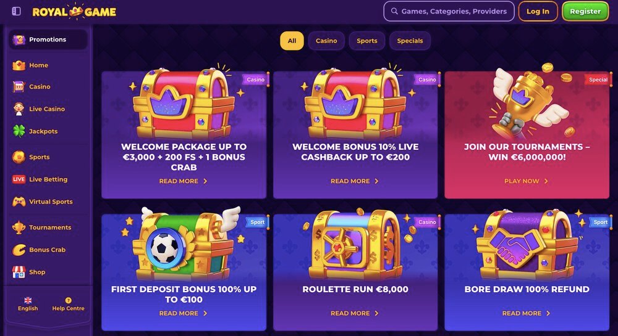618x336 pixels.
Task: Select the Sports promotions tab
Action: [x=367, y=41]
